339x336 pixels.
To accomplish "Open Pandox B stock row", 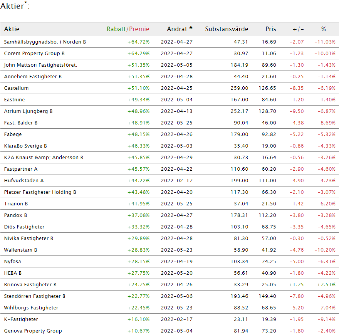I will click(x=15, y=215).
